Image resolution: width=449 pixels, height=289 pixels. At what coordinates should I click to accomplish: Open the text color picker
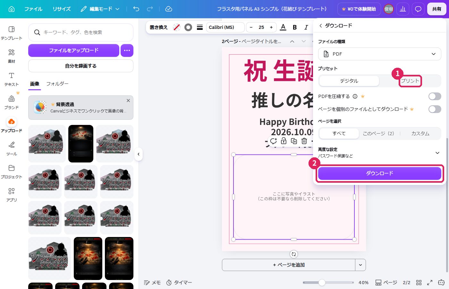point(283,27)
